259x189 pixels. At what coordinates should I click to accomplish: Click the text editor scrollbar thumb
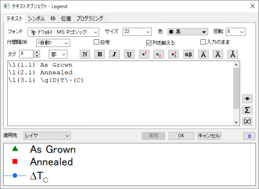(x=236, y=88)
